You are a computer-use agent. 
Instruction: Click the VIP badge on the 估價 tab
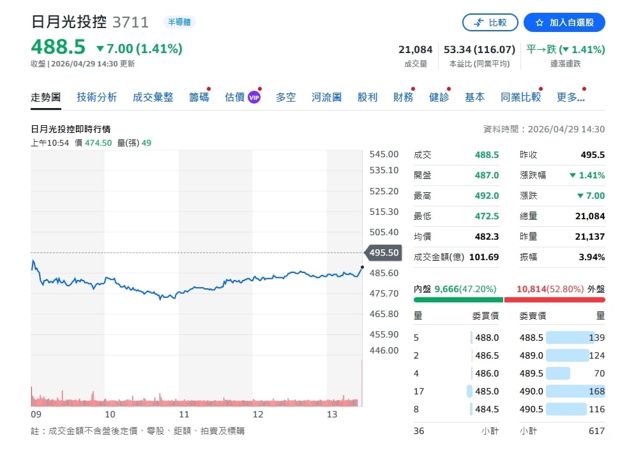click(x=253, y=97)
